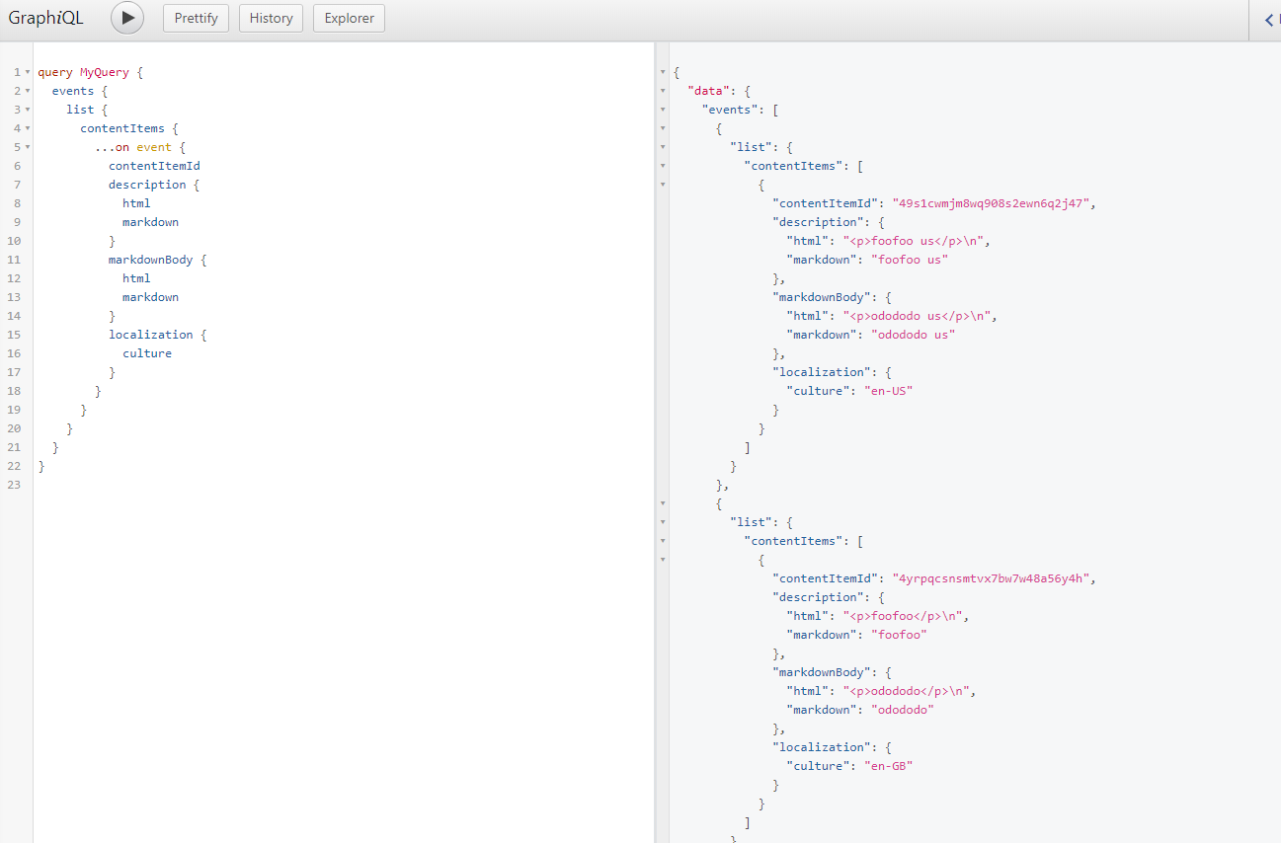1281x843 pixels.
Task: Collapse the data object in the results panel
Action: [662, 90]
